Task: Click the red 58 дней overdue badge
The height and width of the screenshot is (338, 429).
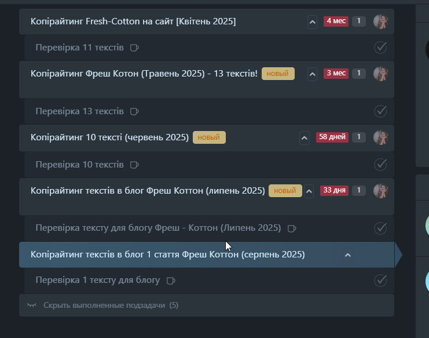Action: pos(332,137)
